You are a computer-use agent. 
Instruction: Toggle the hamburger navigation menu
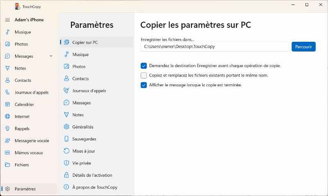pyautogui.click(x=7, y=20)
